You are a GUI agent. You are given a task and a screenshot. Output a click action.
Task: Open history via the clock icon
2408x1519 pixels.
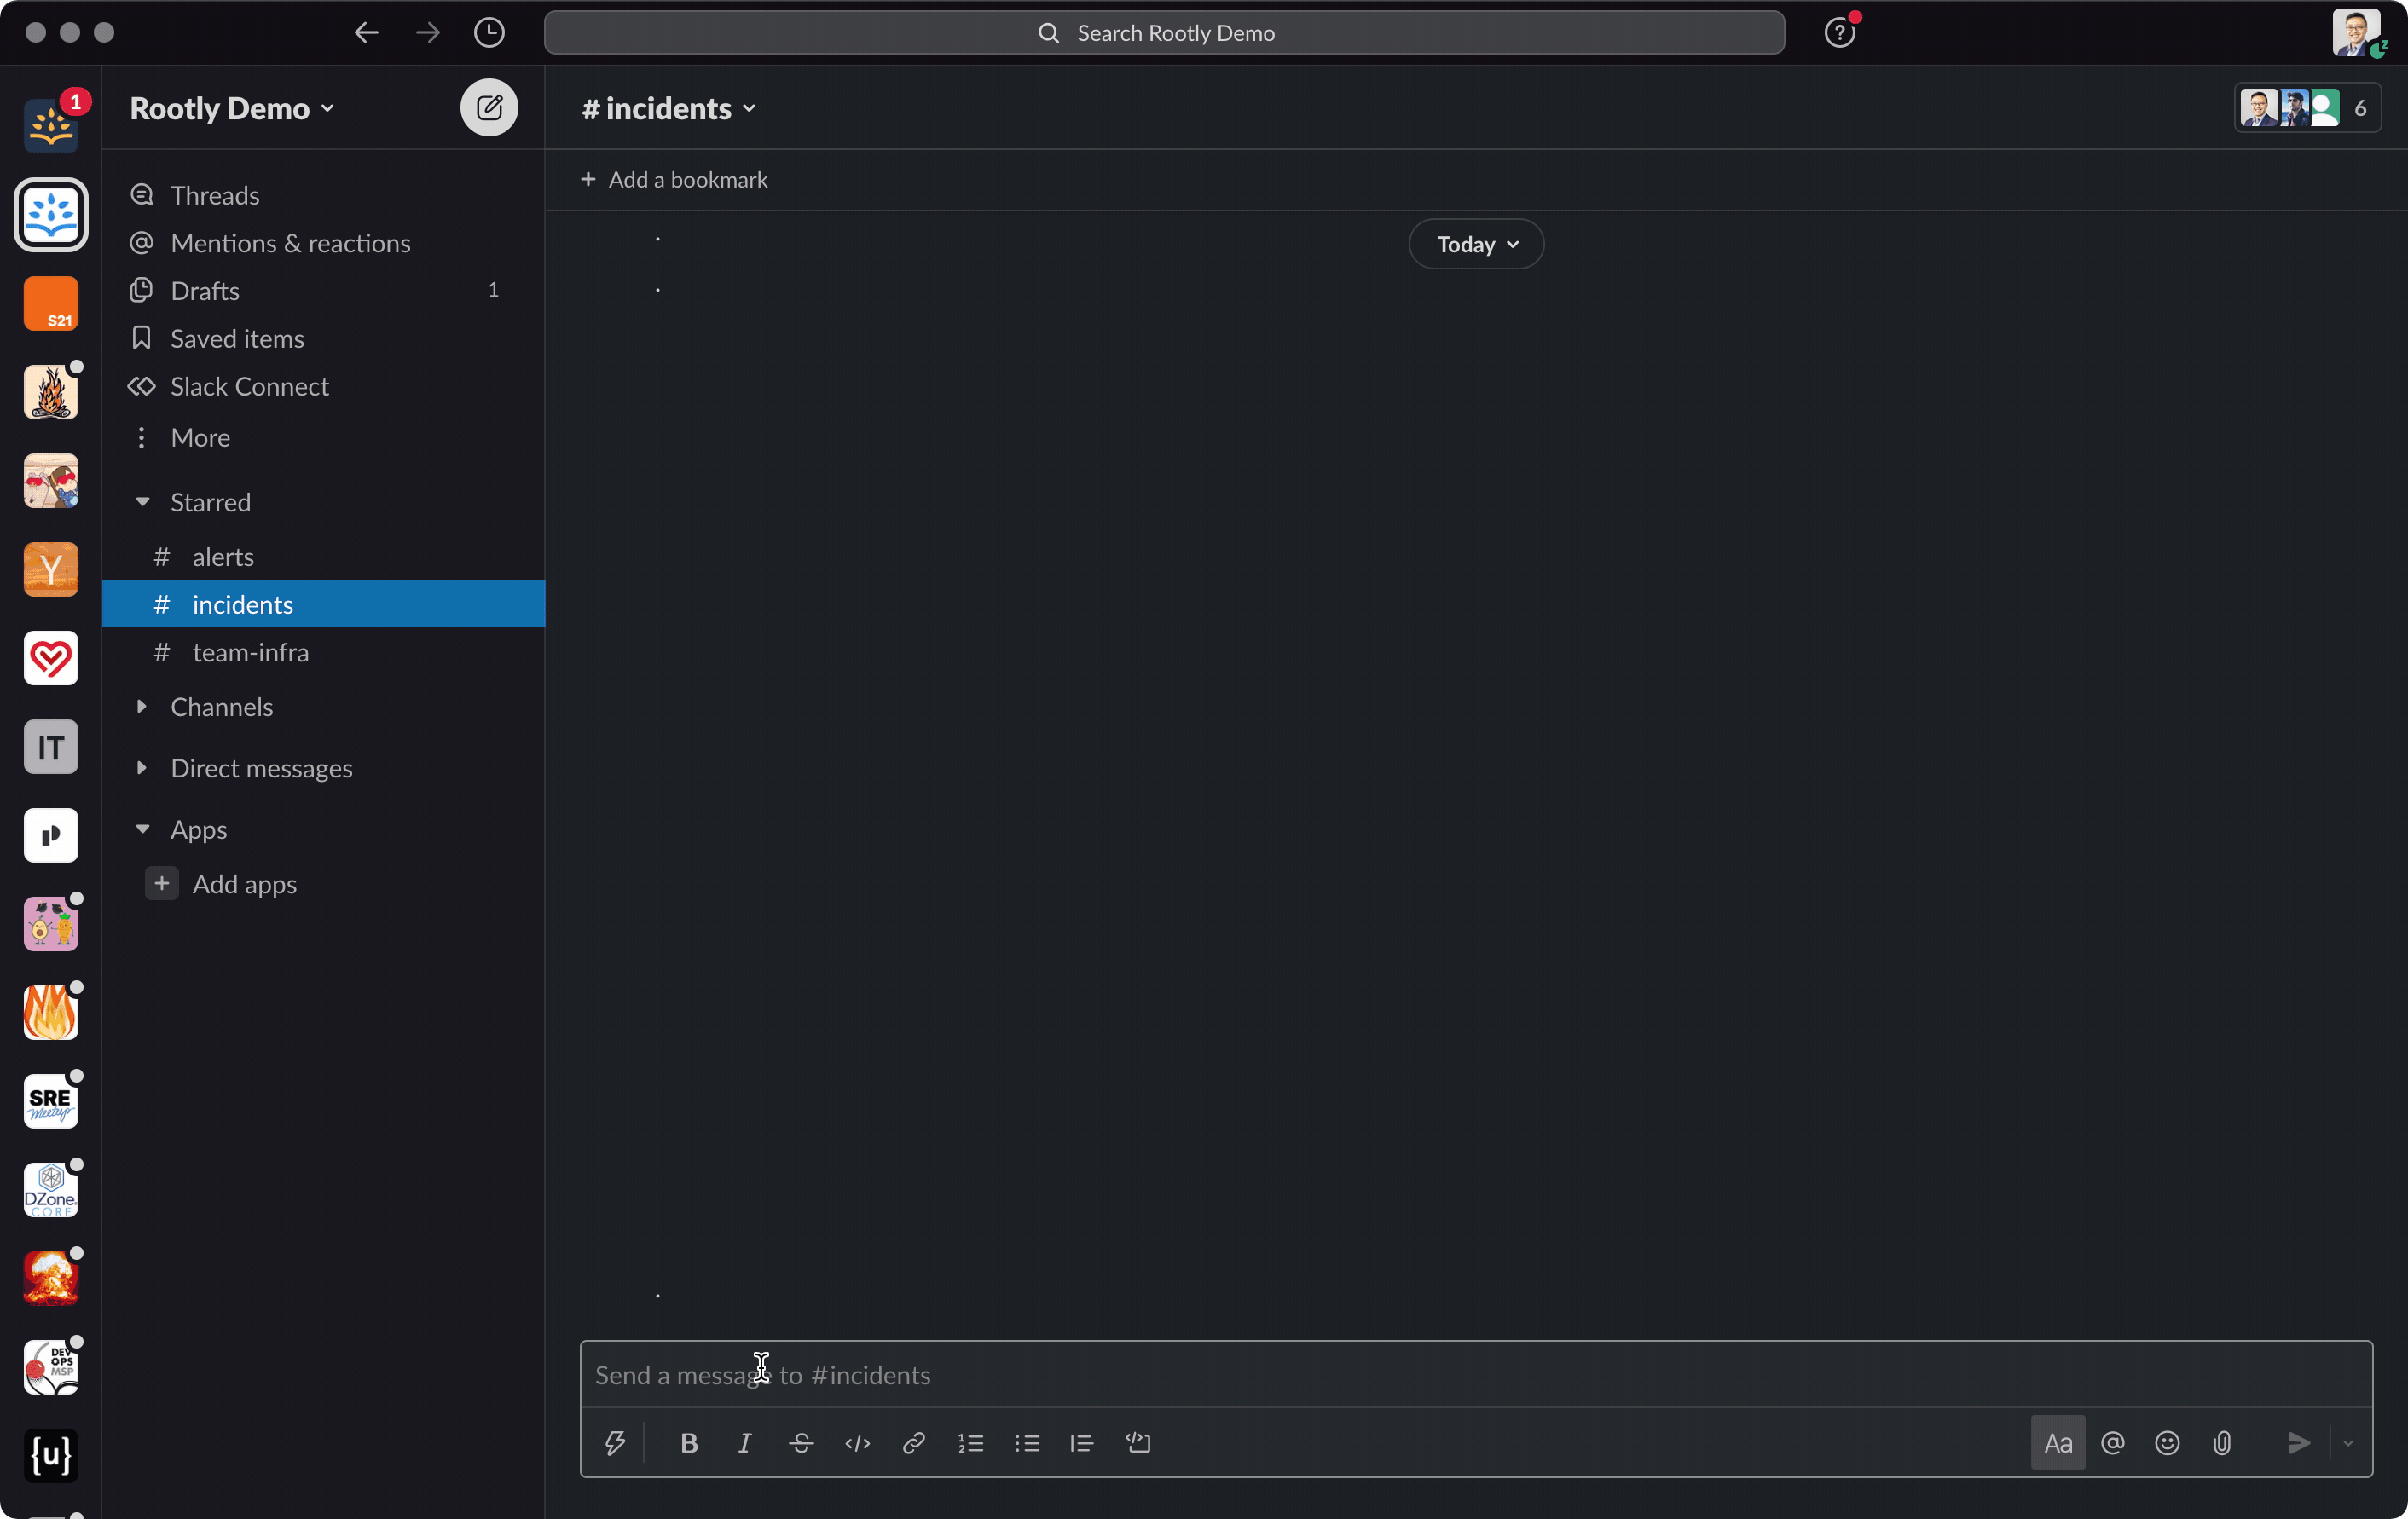[489, 32]
